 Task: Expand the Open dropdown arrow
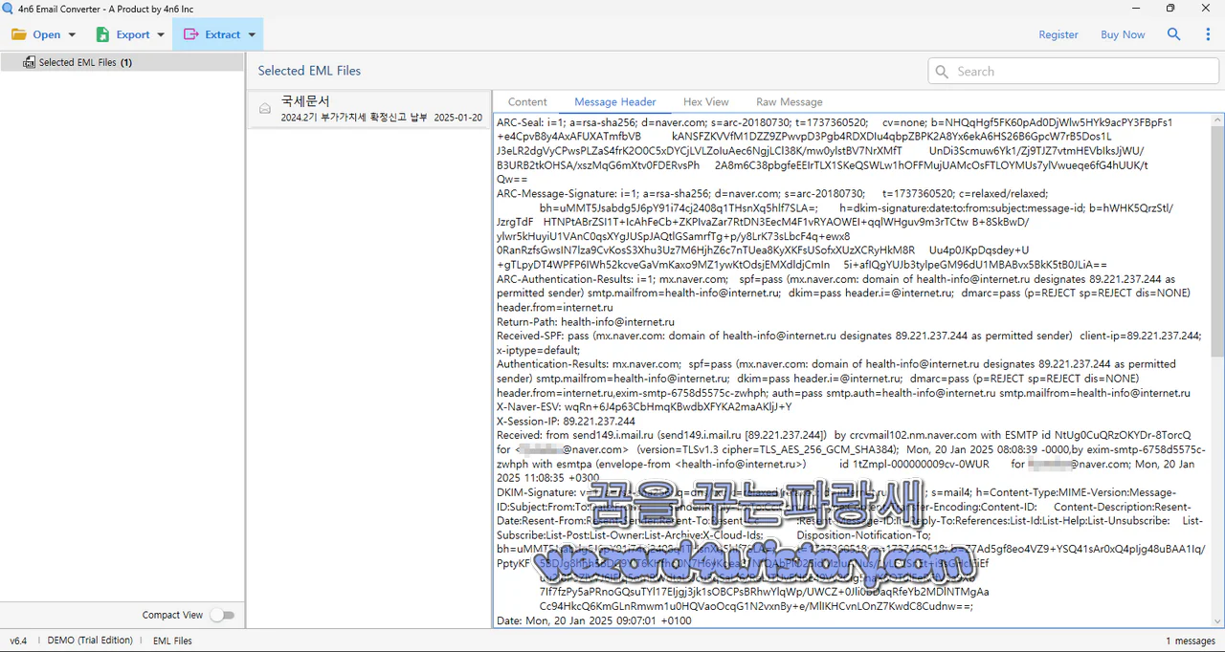tap(72, 35)
